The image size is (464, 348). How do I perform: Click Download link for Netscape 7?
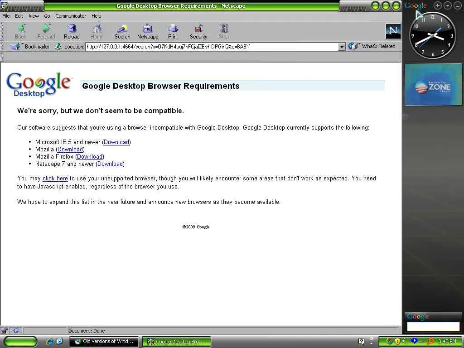tap(110, 164)
